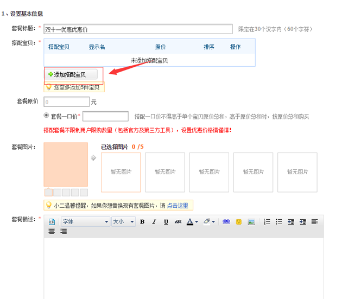The width and height of the screenshot is (342, 299).
Task: Apply italic formatting in the editor
Action: [x=154, y=222]
